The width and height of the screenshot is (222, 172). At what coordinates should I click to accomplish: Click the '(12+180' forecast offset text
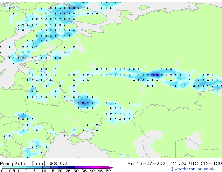tap(211, 164)
